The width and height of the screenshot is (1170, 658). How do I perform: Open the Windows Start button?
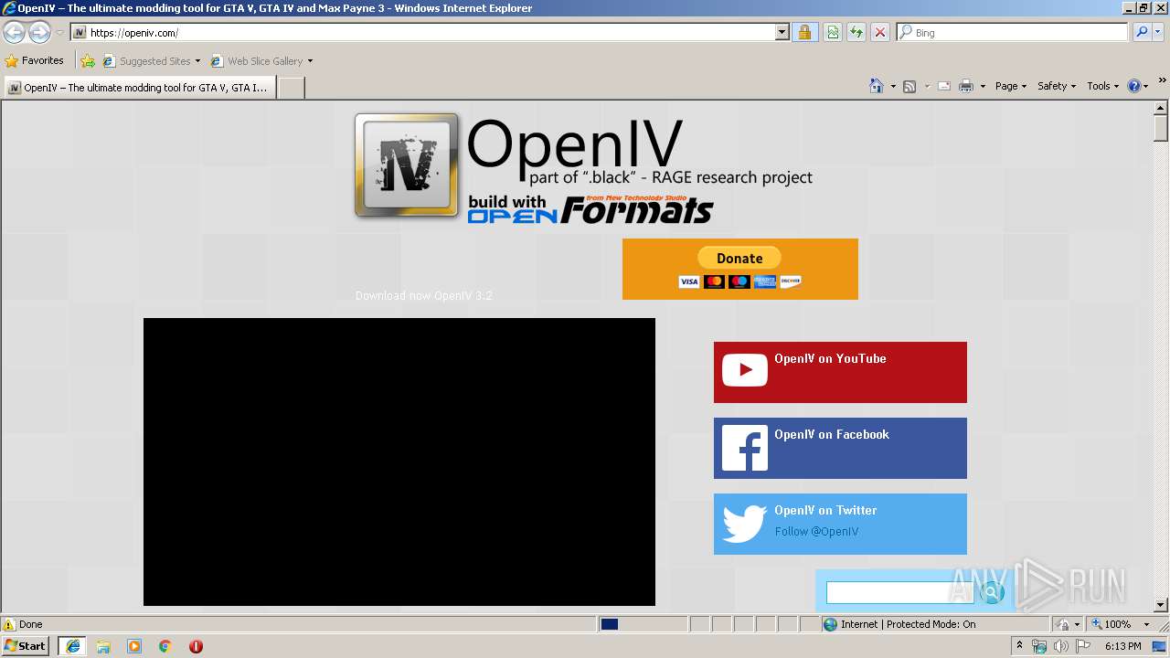[26, 645]
